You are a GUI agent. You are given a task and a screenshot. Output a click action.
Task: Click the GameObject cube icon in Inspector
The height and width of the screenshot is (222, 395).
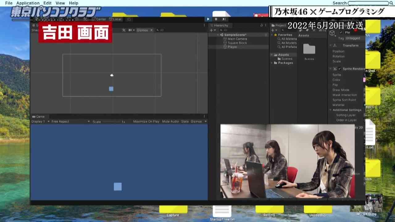pos(332,33)
